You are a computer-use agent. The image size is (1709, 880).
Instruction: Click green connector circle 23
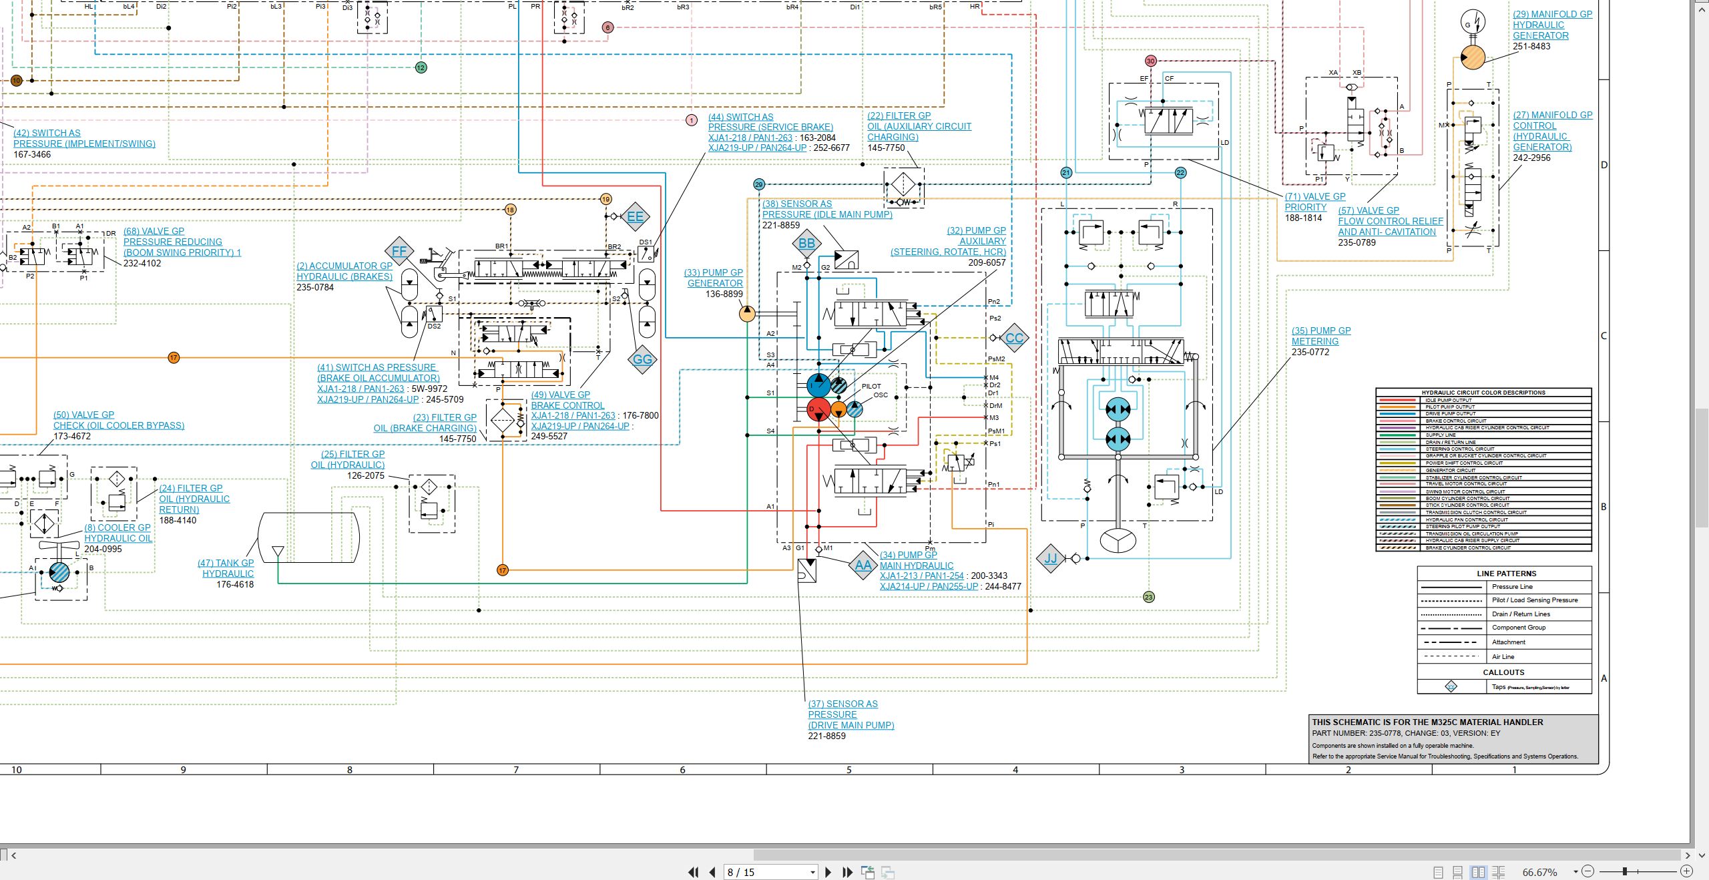click(1148, 597)
